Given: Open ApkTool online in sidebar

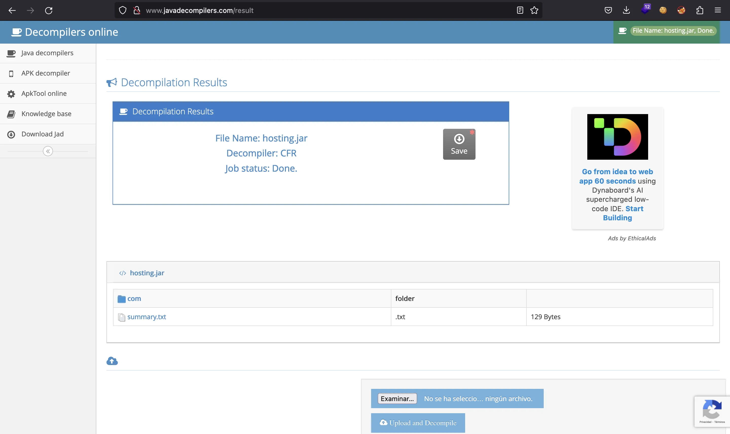Looking at the screenshot, I should [x=48, y=94].
